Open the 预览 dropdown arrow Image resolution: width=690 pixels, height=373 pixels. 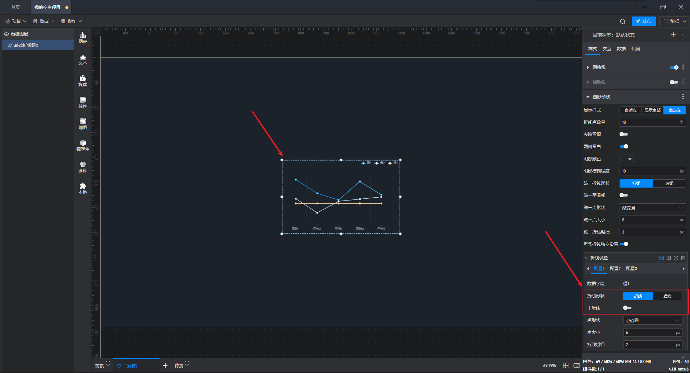click(685, 21)
